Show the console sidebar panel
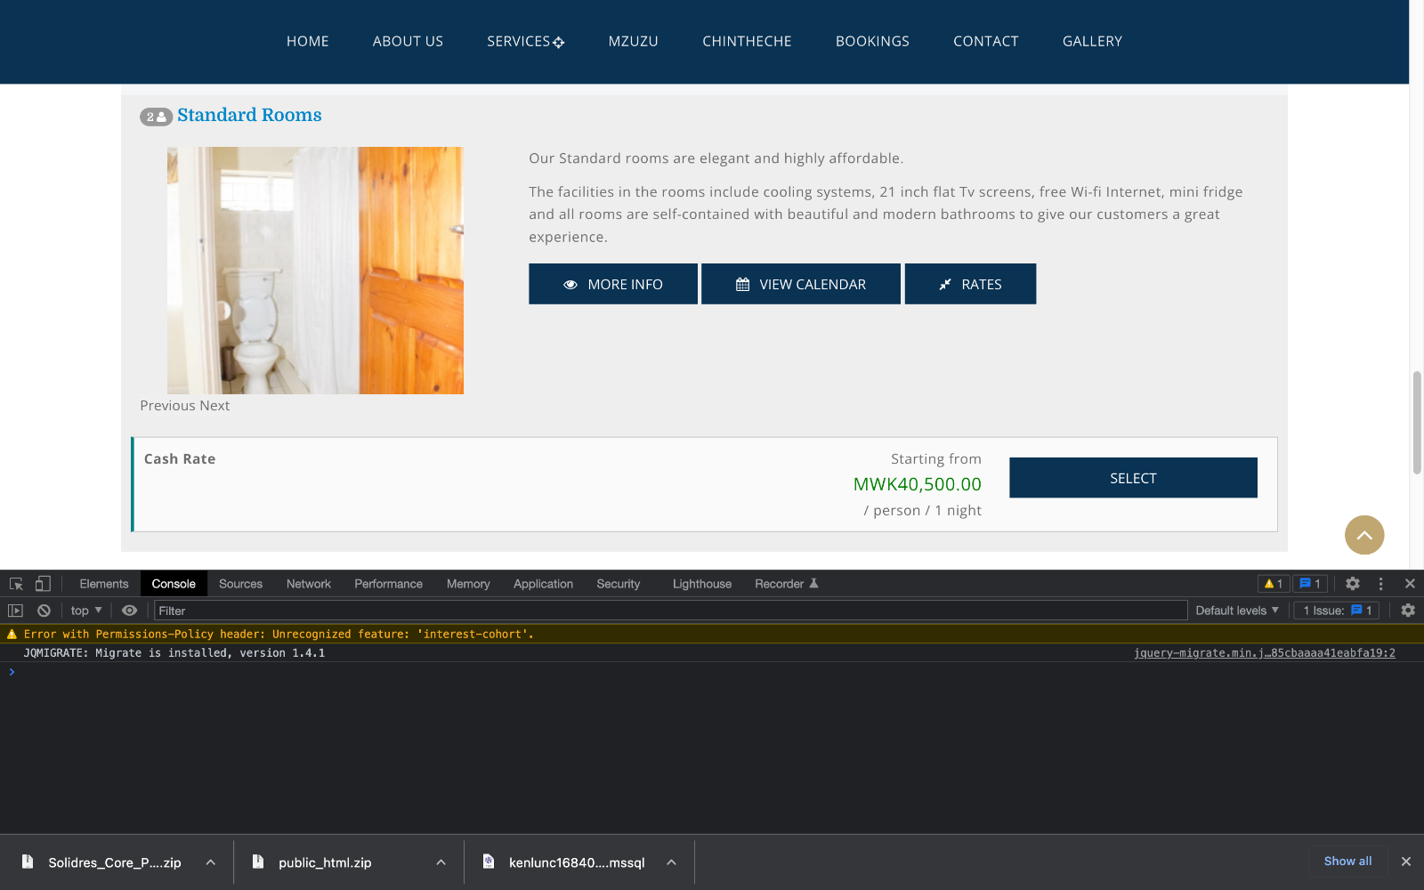The image size is (1424, 890). point(15,611)
